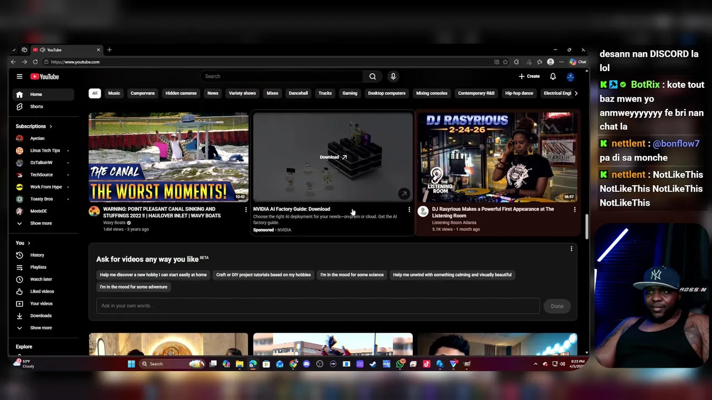Screen dimensions: 712x400
Task: Select the Music category chip
Action: tap(114, 93)
